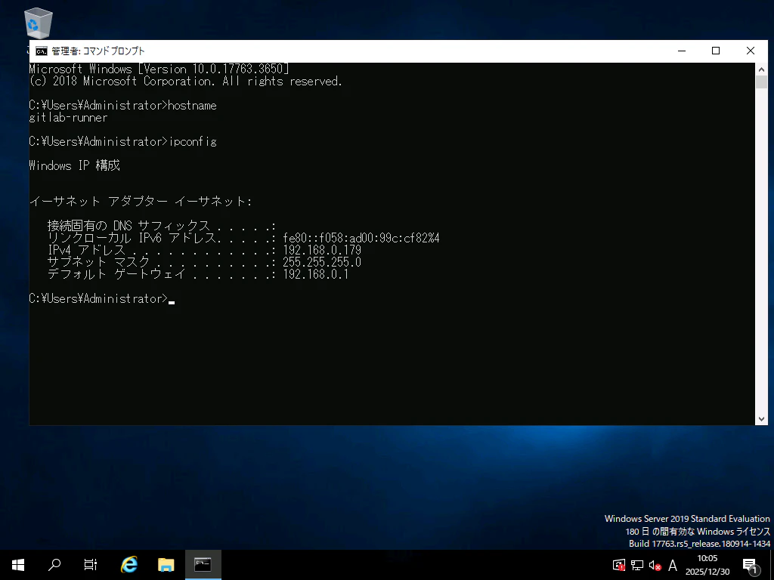Open Task View from the taskbar

90,565
